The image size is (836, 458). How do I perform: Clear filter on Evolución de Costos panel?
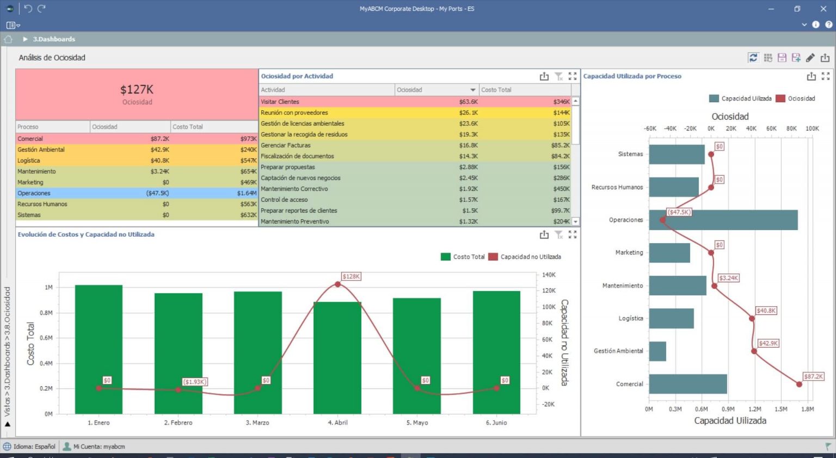tap(558, 234)
